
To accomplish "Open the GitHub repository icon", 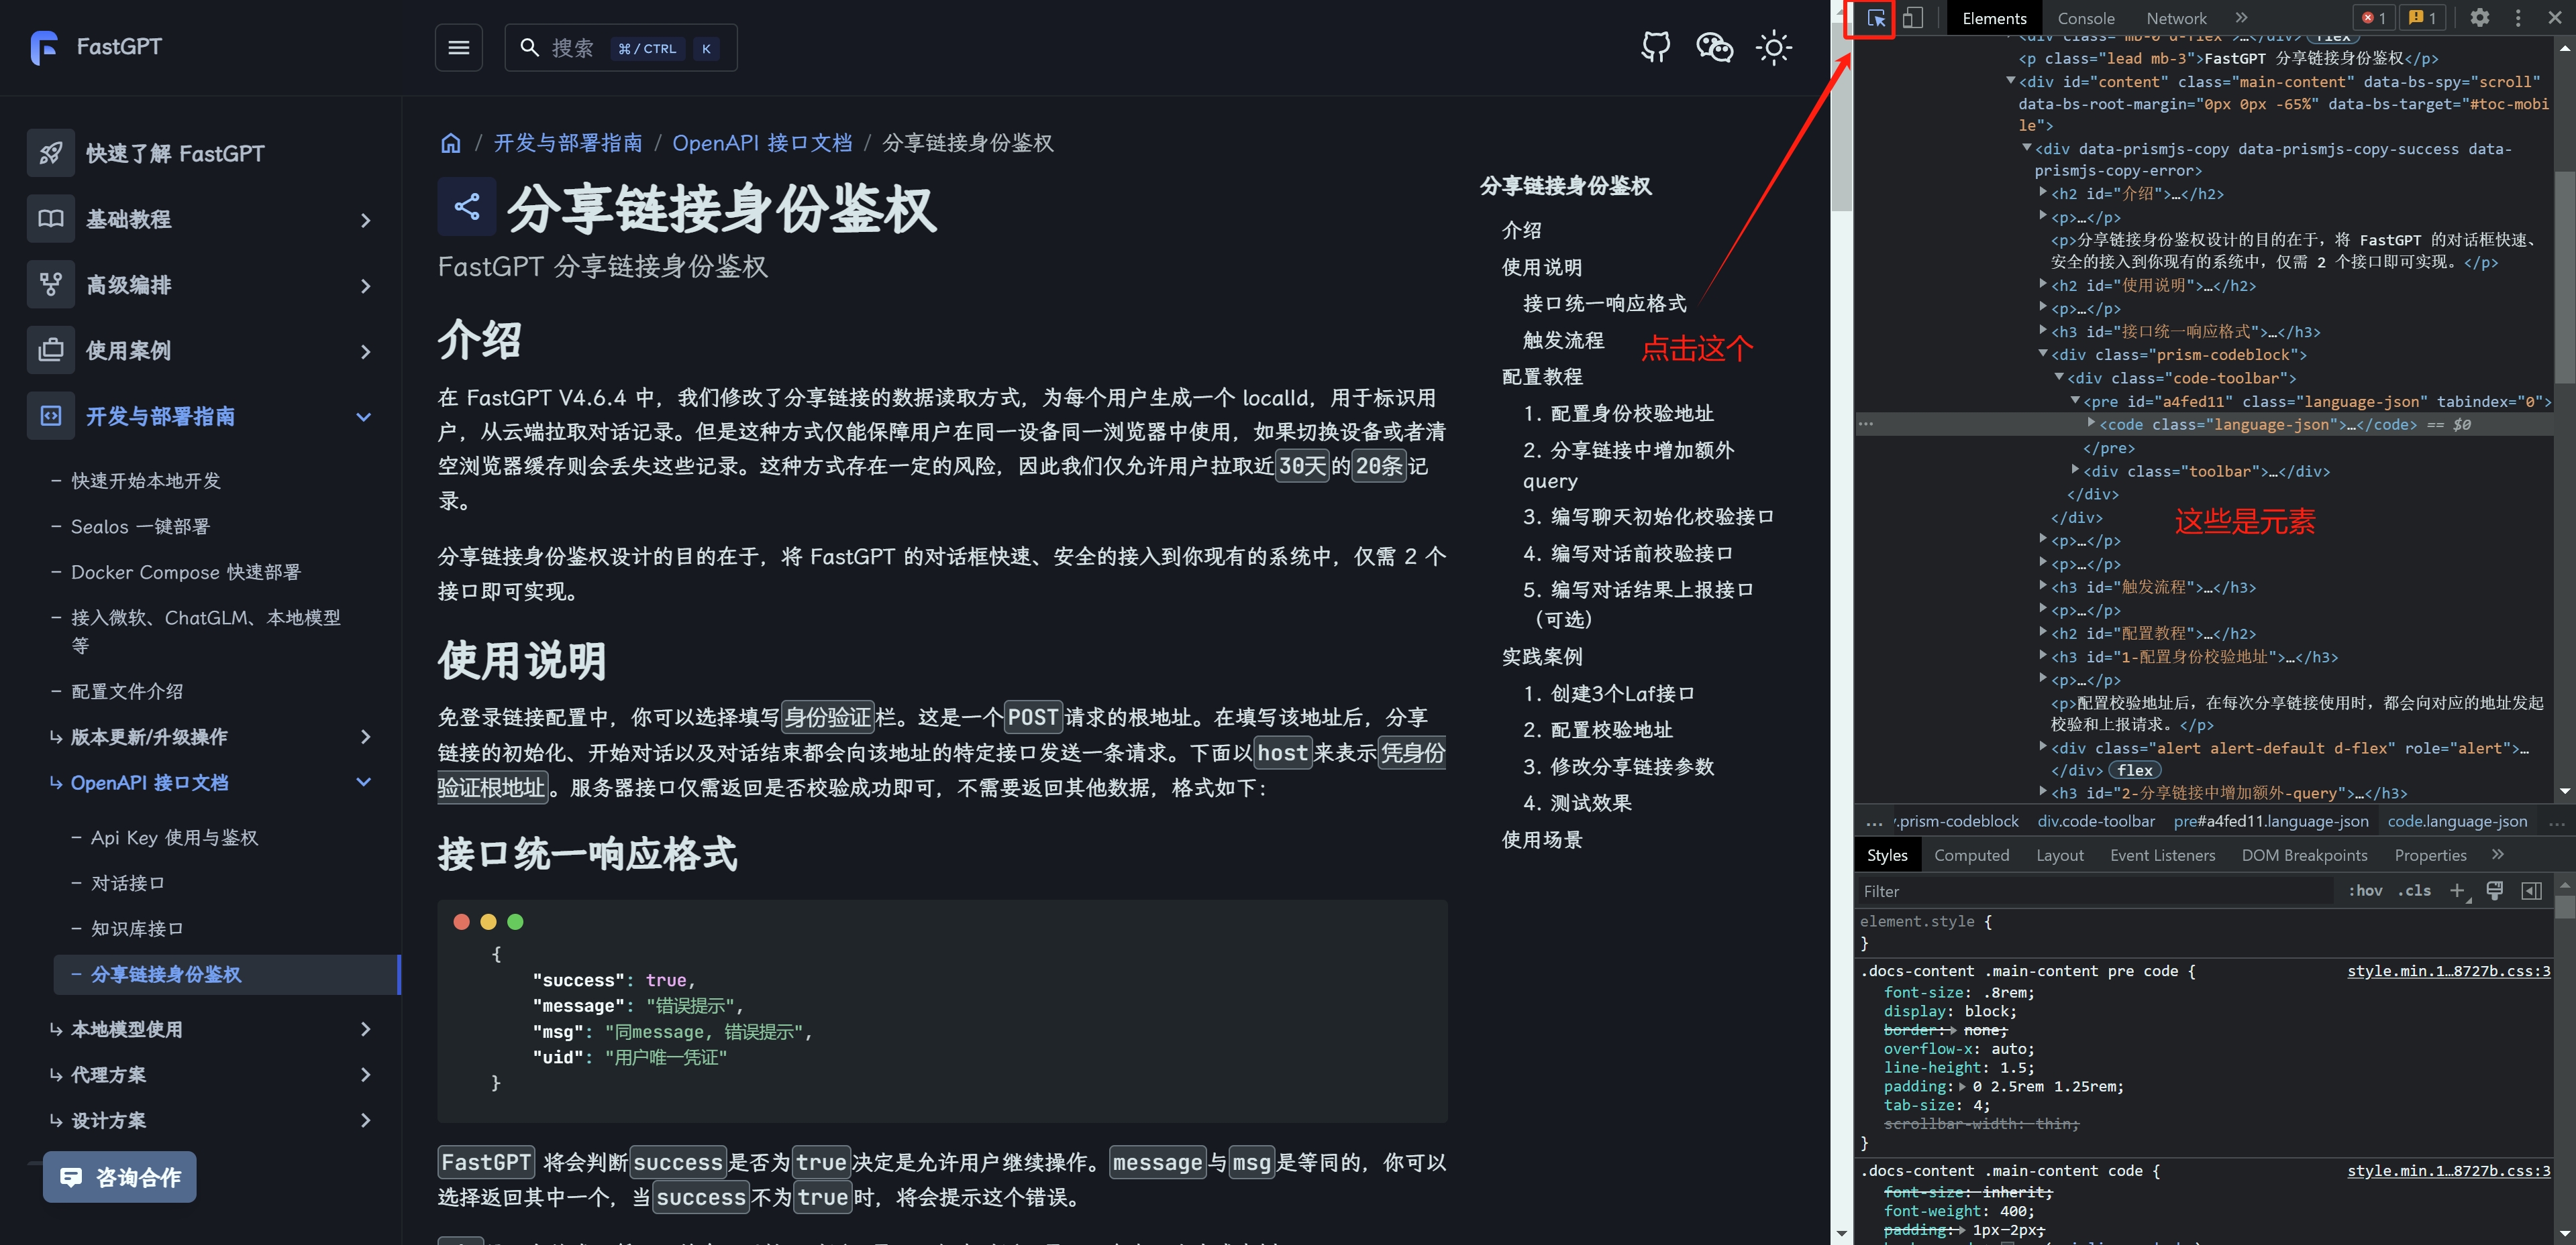I will click(x=1656, y=47).
